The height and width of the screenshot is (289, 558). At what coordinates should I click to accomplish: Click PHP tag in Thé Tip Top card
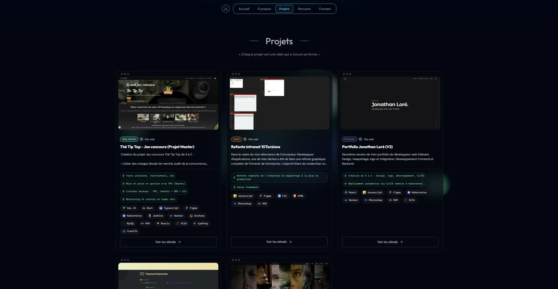point(145,223)
